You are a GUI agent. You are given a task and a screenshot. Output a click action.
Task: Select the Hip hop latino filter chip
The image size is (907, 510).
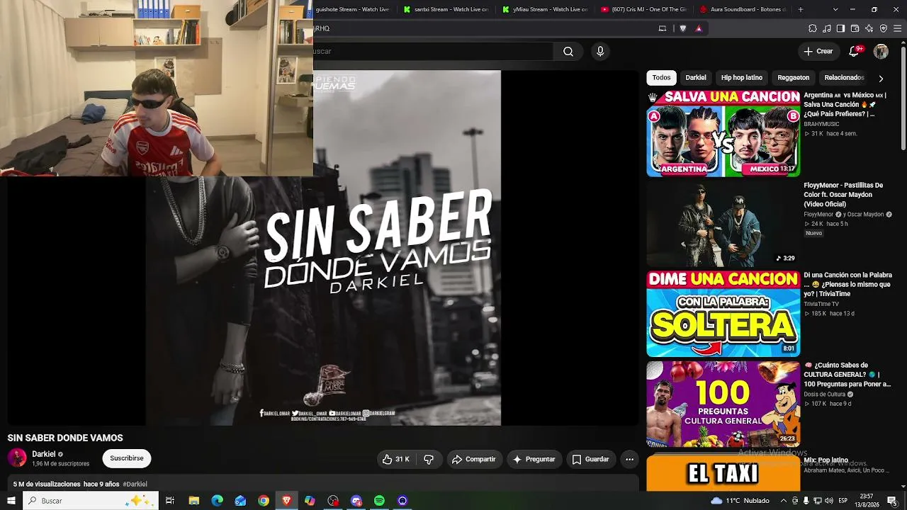tap(742, 77)
